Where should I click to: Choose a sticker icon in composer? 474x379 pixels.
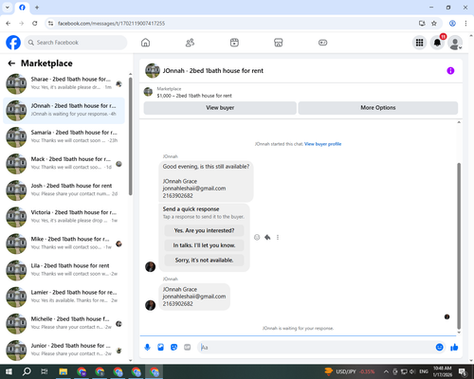point(173,348)
